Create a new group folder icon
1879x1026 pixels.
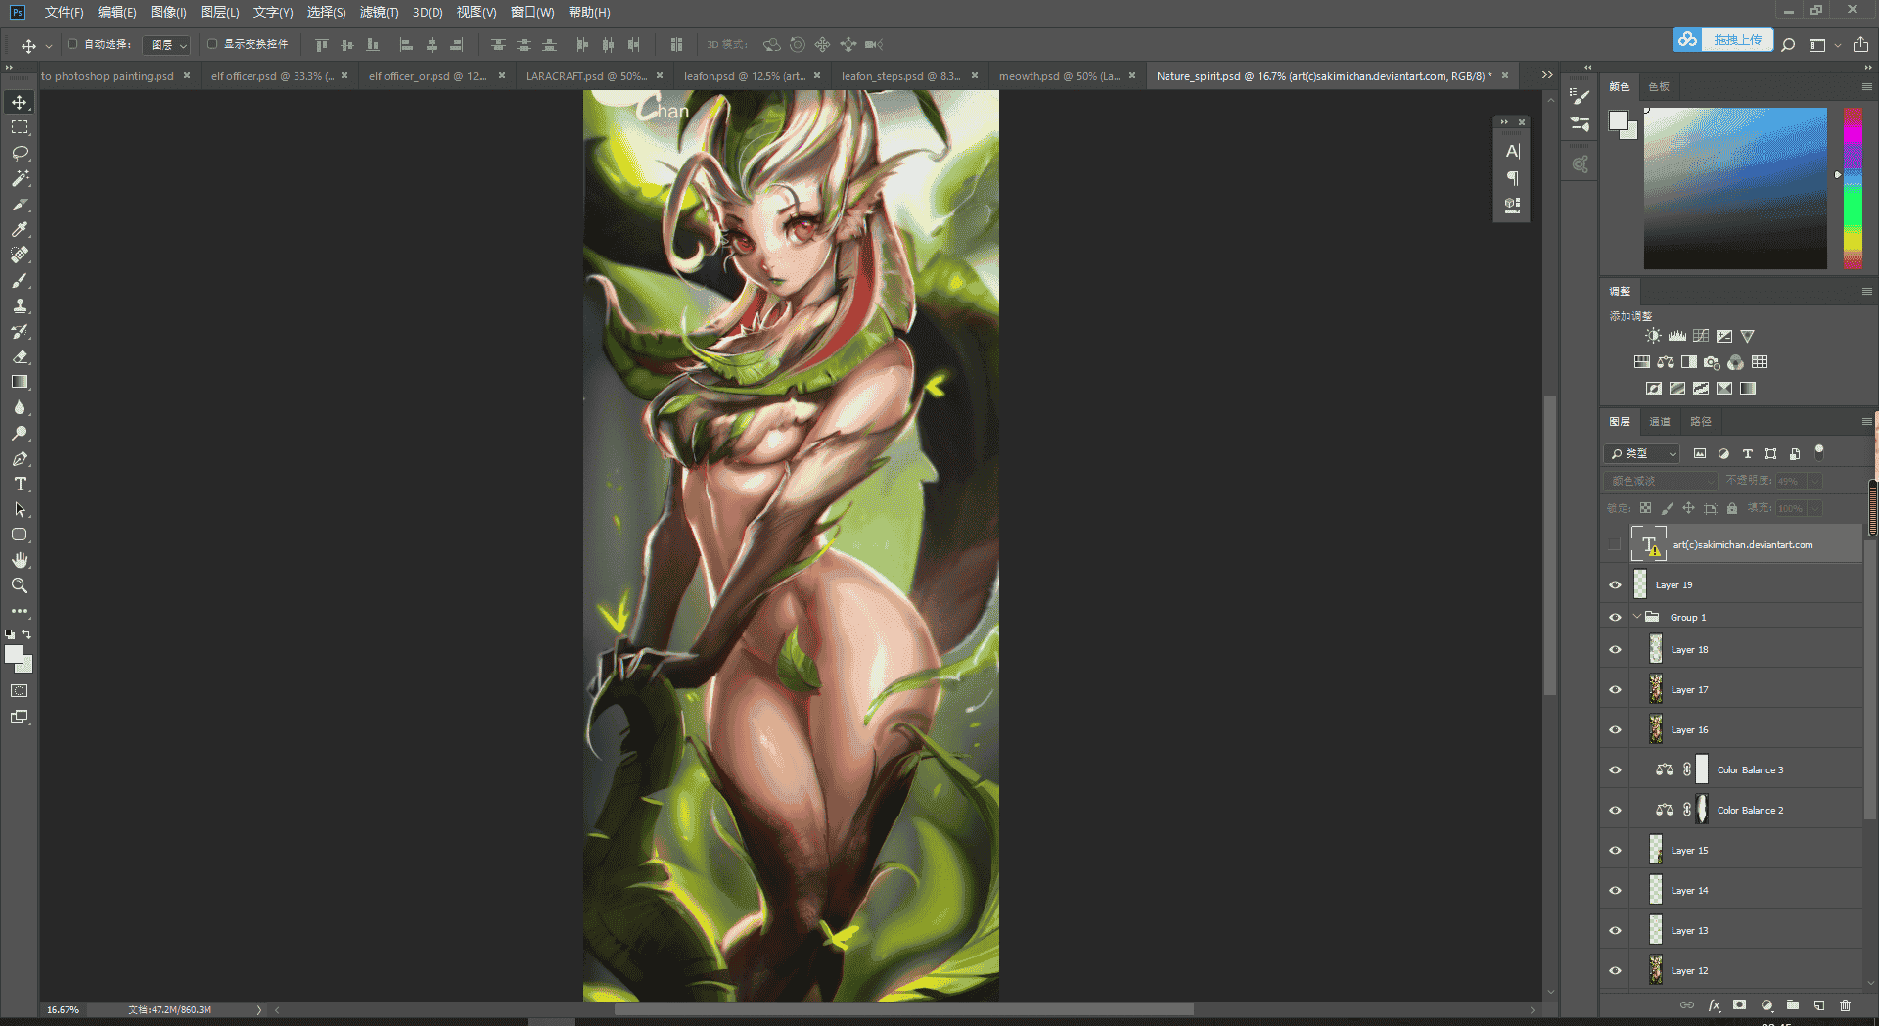coord(1793,1005)
